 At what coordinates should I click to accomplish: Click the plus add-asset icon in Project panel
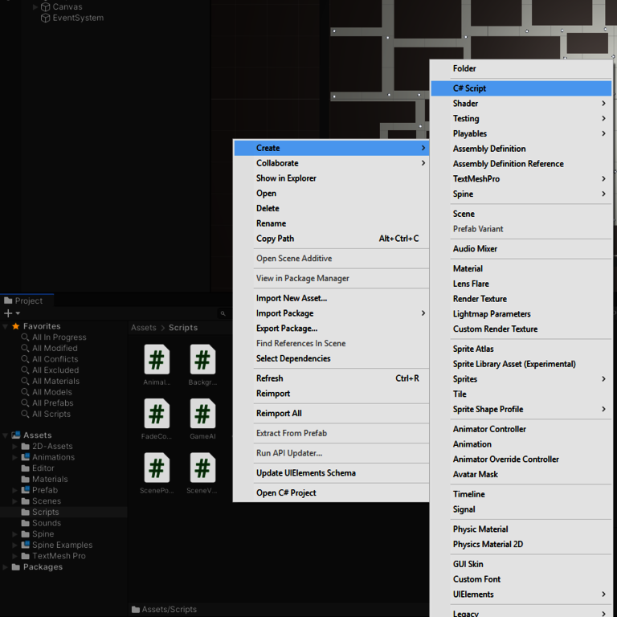click(x=8, y=313)
